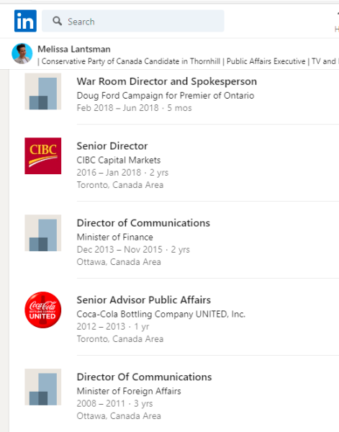This screenshot has height=432, width=339.
Task: Click the Conservative Party candidate headline text
Action: click(131, 61)
